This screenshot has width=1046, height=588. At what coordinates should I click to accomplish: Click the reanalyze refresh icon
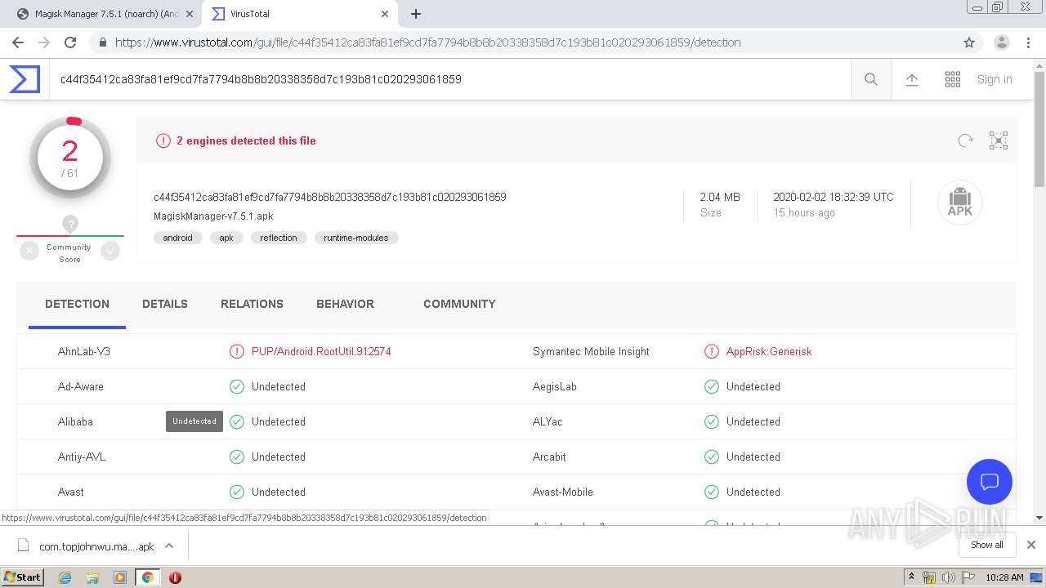point(965,140)
